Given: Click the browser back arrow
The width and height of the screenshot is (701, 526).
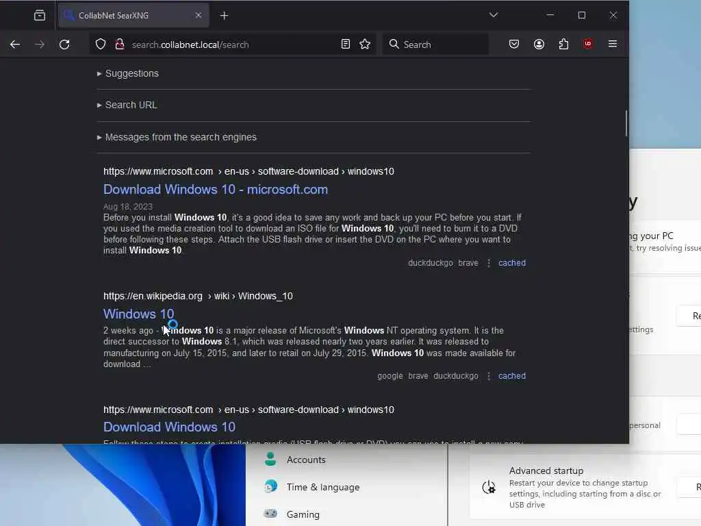Looking at the screenshot, I should 15,45.
